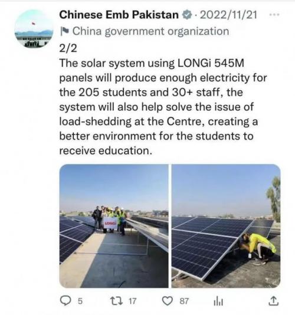Click the verified badge next to account name

click(187, 15)
